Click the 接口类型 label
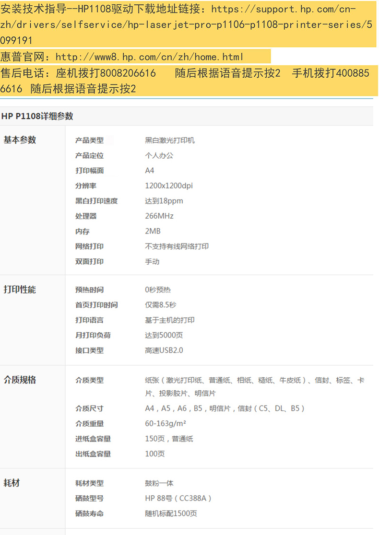 [x=89, y=350]
